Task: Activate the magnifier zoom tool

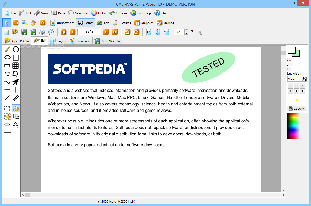Action: pyautogui.click(x=25, y=23)
